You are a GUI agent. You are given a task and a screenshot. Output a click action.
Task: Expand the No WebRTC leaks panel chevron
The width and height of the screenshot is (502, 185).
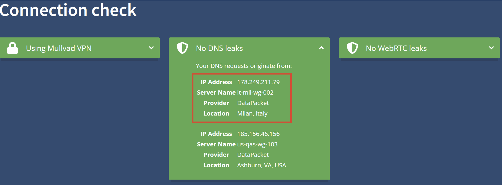click(x=491, y=48)
